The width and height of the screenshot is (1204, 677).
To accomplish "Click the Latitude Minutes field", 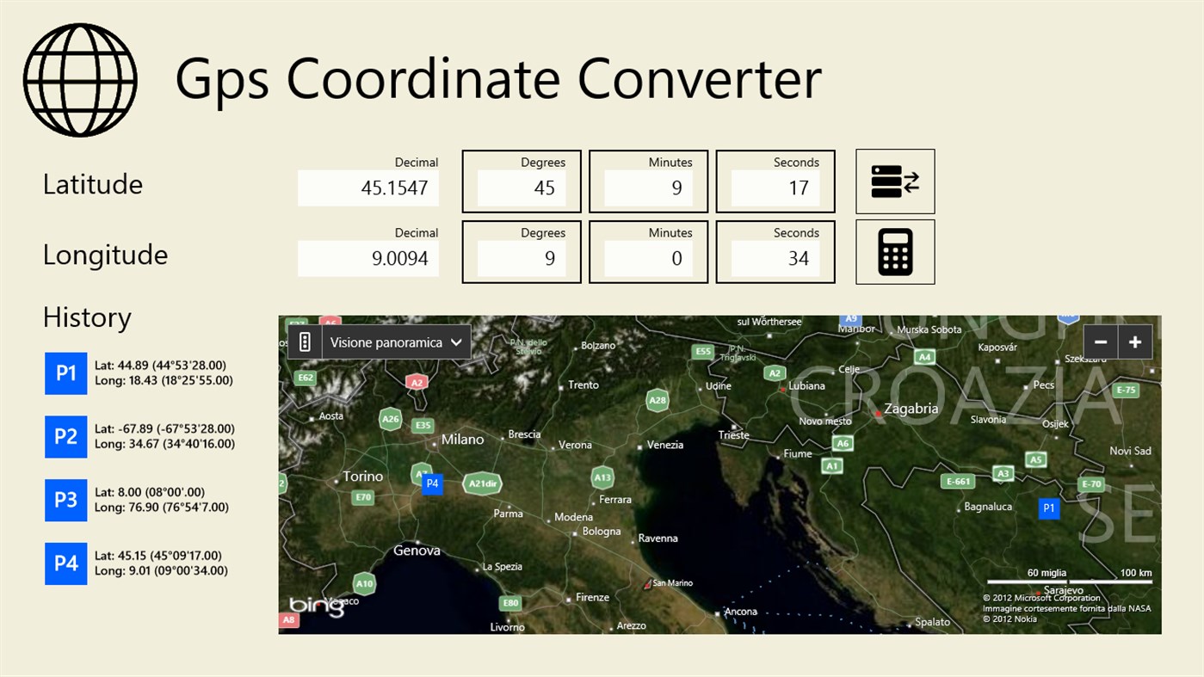I will [648, 188].
